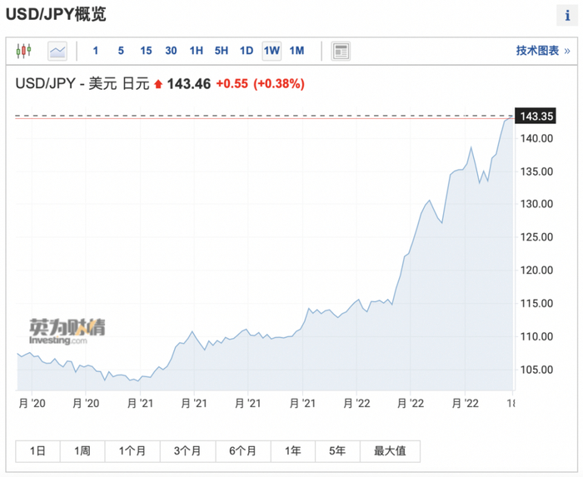Screen dimensions: 583x477
Task: Switch to the 1D interval
Action: [247, 51]
